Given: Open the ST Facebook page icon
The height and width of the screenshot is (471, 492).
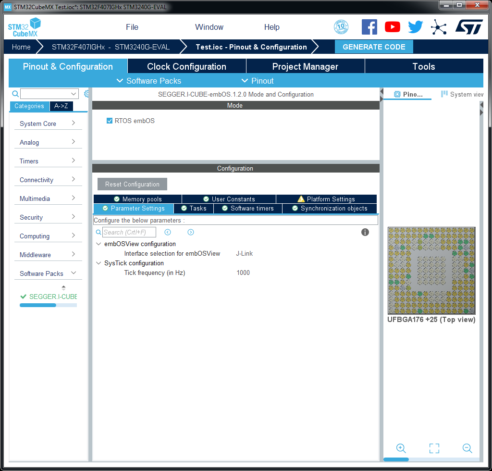Looking at the screenshot, I should [x=369, y=27].
